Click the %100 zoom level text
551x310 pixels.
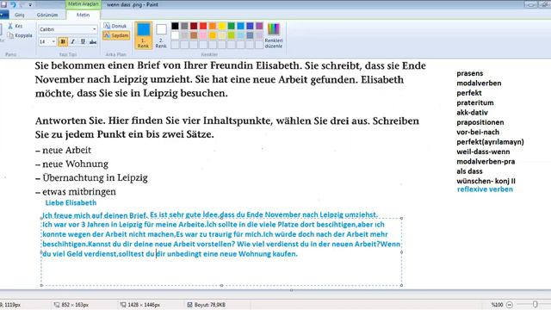pos(497,305)
